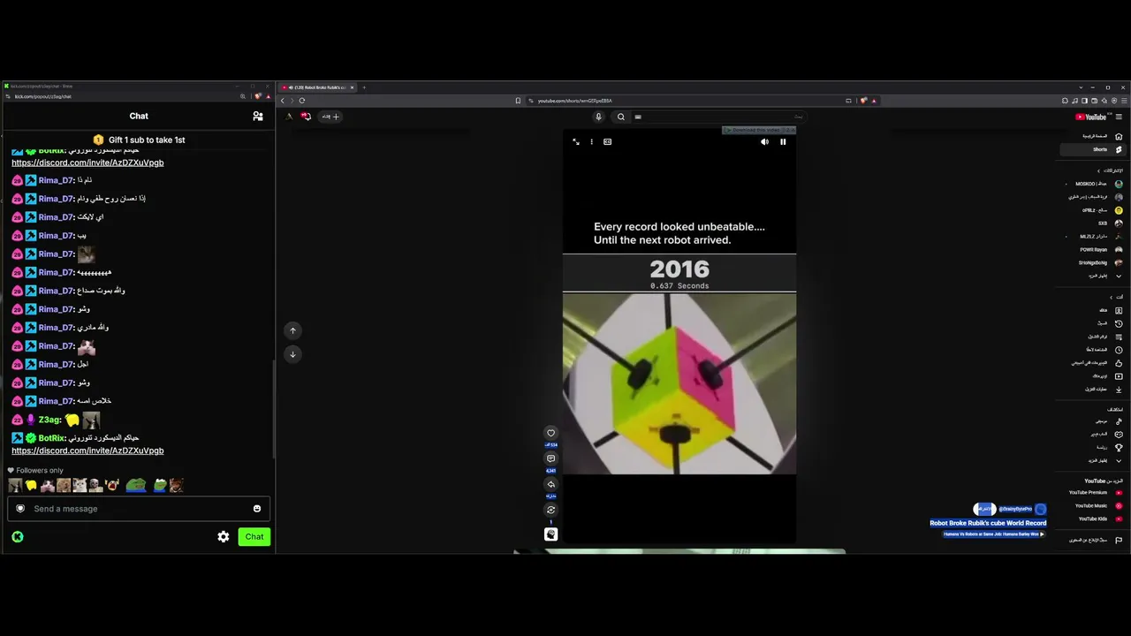Subscribe to the BrainyBytePro channel
The image size is (1131, 636).
click(x=984, y=509)
